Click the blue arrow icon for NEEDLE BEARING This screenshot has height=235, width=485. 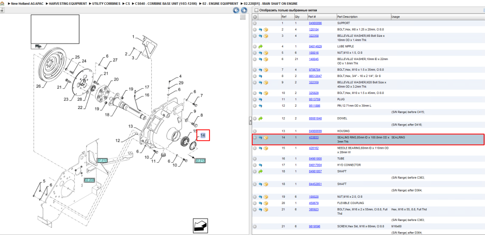[260, 148]
